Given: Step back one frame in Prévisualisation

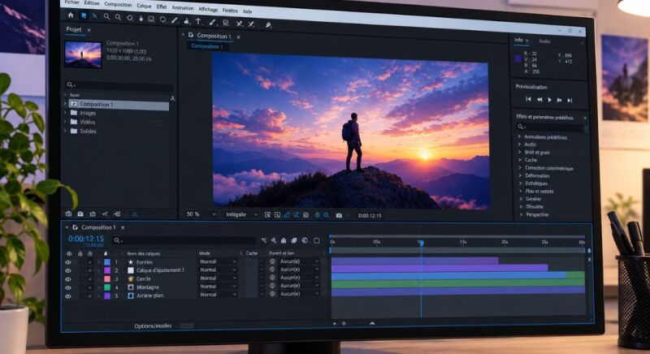Looking at the screenshot, I should point(539,99).
